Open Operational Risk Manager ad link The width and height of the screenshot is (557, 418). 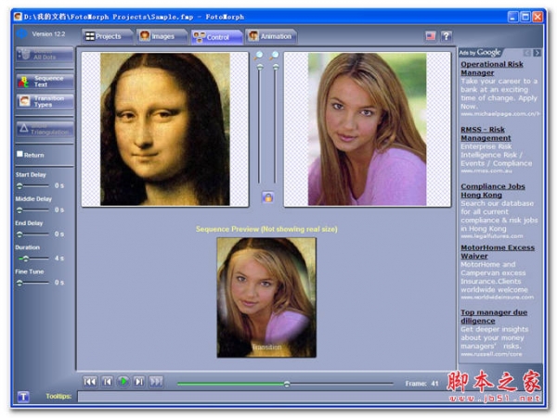492,69
